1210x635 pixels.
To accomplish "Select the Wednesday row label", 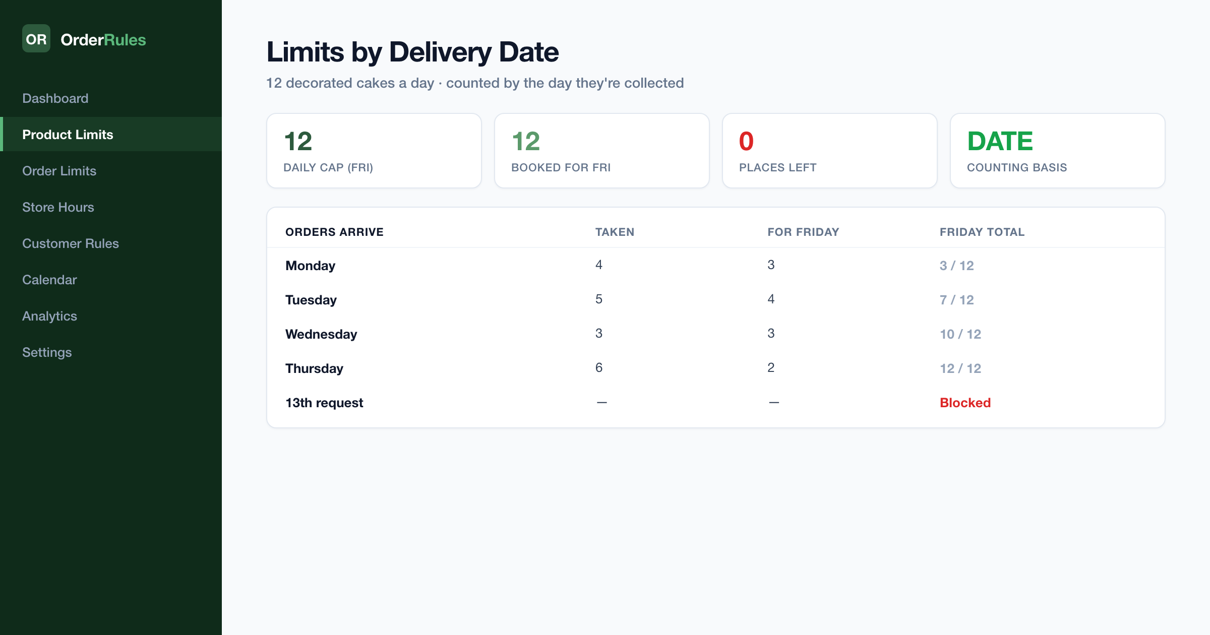I will [321, 334].
